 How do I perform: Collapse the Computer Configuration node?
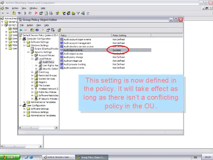pos(20,39)
